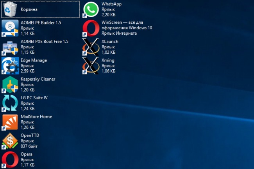The image size is (254, 169).
Task: Click the "OpenTTD" name text
Action: click(30, 136)
